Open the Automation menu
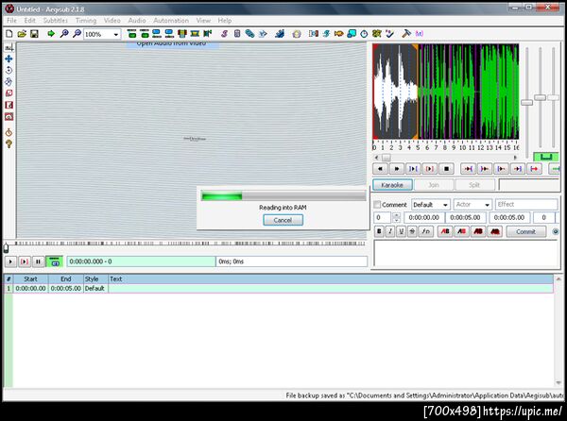Image resolution: width=567 pixels, height=421 pixels. [x=171, y=21]
